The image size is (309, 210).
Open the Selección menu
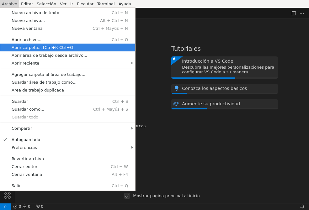pos(46,4)
